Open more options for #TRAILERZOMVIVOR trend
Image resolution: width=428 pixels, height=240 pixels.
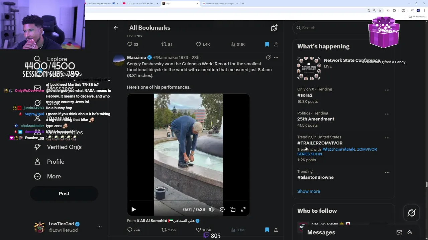point(387,138)
